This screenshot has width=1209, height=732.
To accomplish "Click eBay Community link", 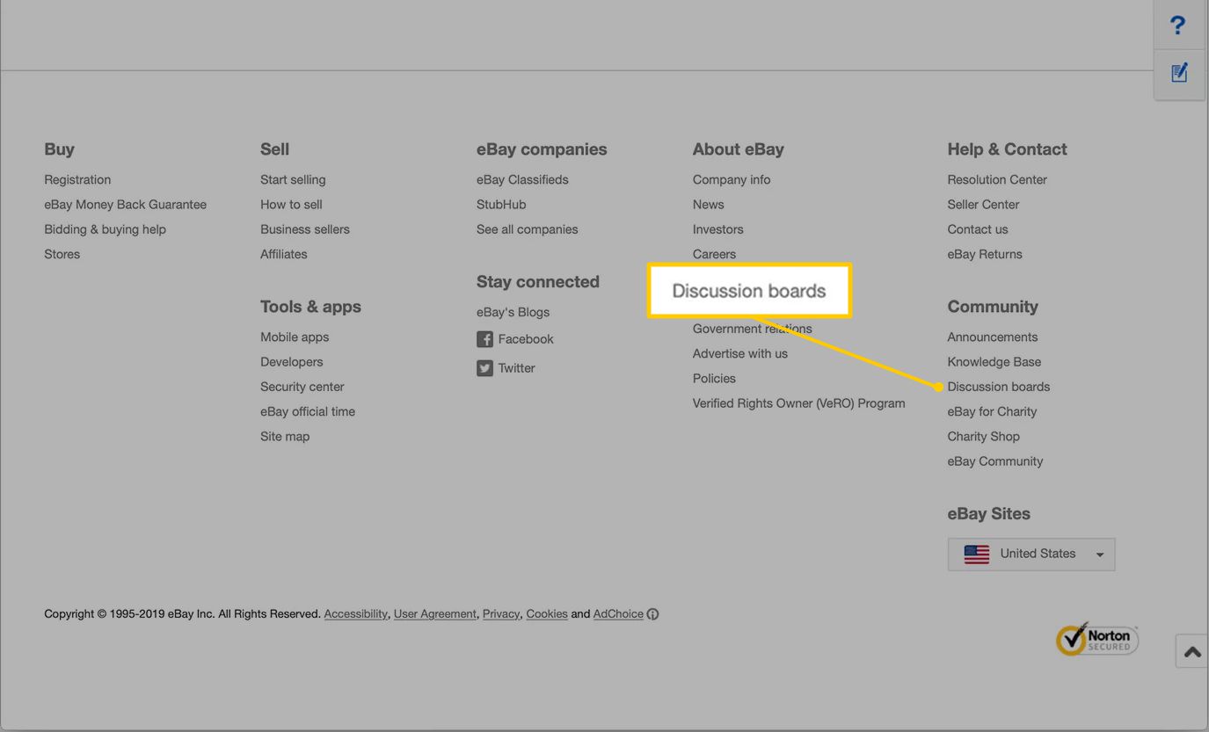I will coord(995,461).
